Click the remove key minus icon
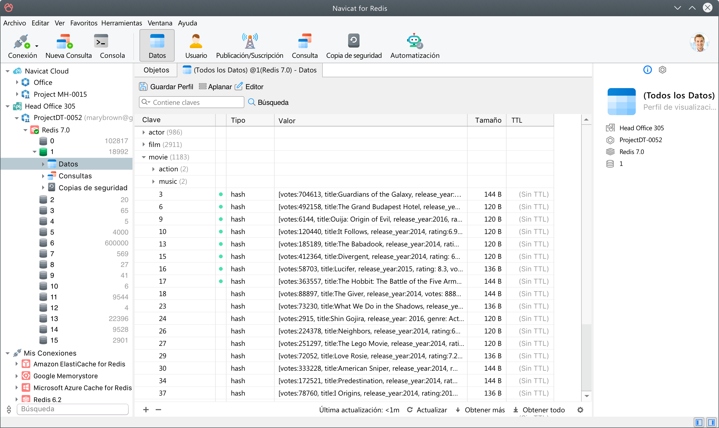This screenshot has width=719, height=428. click(x=158, y=410)
